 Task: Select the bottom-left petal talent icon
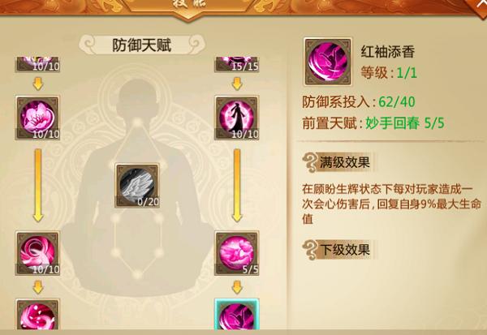37,314
